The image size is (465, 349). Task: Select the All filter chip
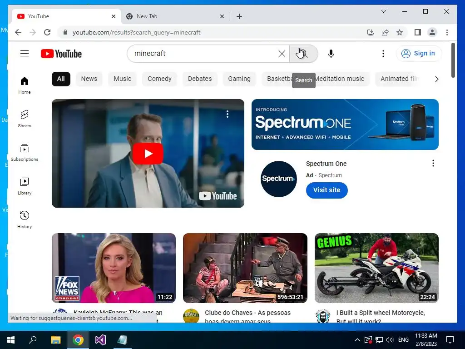click(x=61, y=79)
